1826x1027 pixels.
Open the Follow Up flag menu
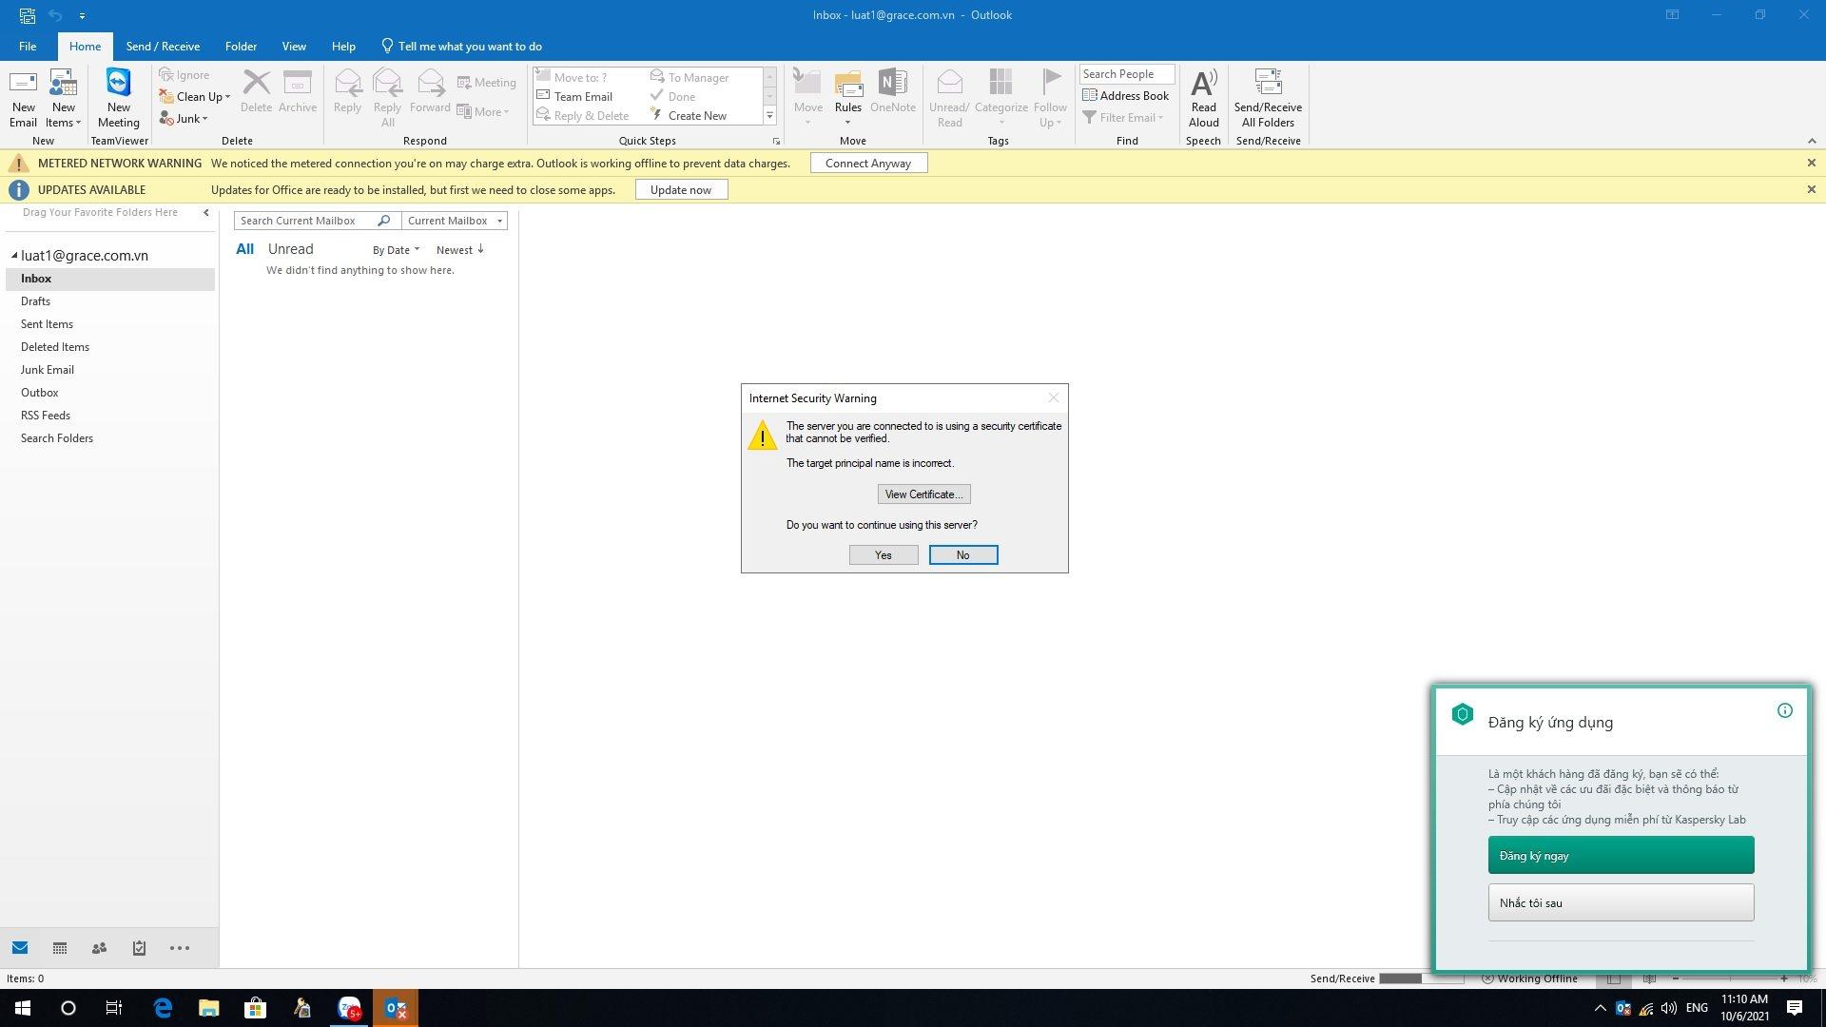coord(1050,98)
